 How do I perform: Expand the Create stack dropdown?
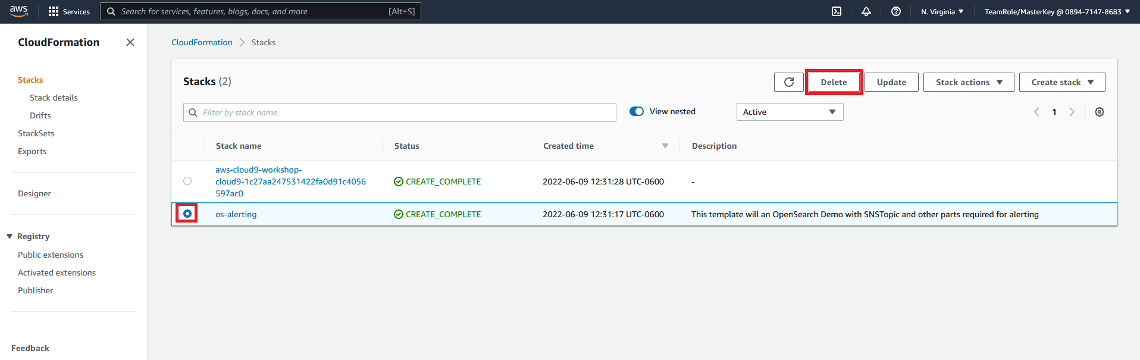(x=1062, y=82)
